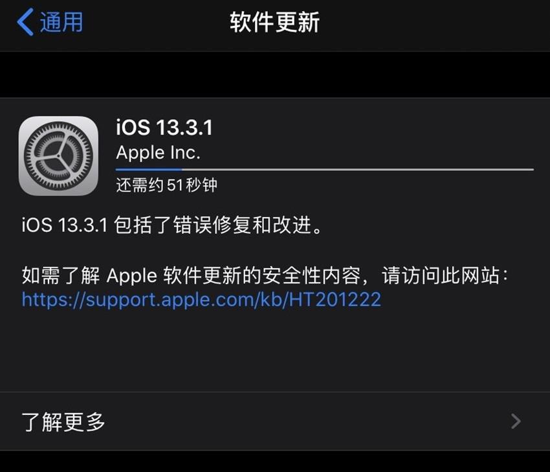Tap the black spacer above the update card
The height and width of the screenshot is (472, 550).
click(x=275, y=74)
